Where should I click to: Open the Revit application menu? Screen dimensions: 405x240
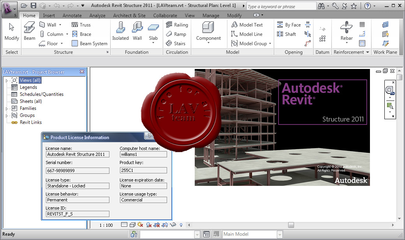click(10, 10)
